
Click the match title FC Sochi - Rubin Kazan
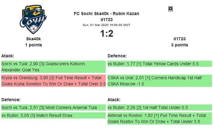pos(107,14)
